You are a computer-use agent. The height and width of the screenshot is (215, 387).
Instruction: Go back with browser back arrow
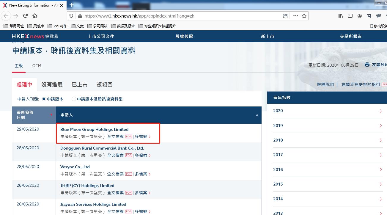pyautogui.click(x=6, y=16)
